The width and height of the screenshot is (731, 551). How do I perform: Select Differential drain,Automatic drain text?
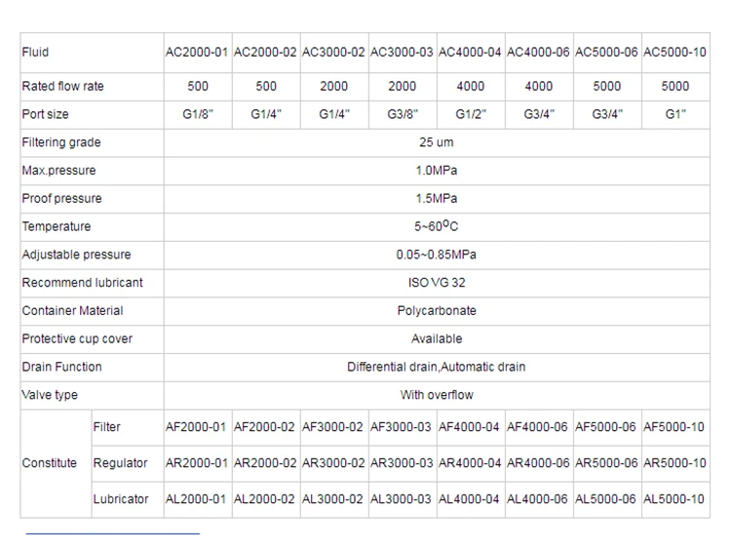437,367
